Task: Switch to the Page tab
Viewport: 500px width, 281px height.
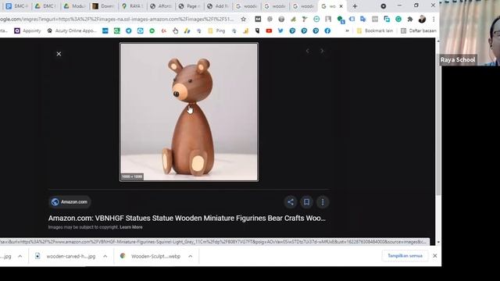Action: pos(189,6)
